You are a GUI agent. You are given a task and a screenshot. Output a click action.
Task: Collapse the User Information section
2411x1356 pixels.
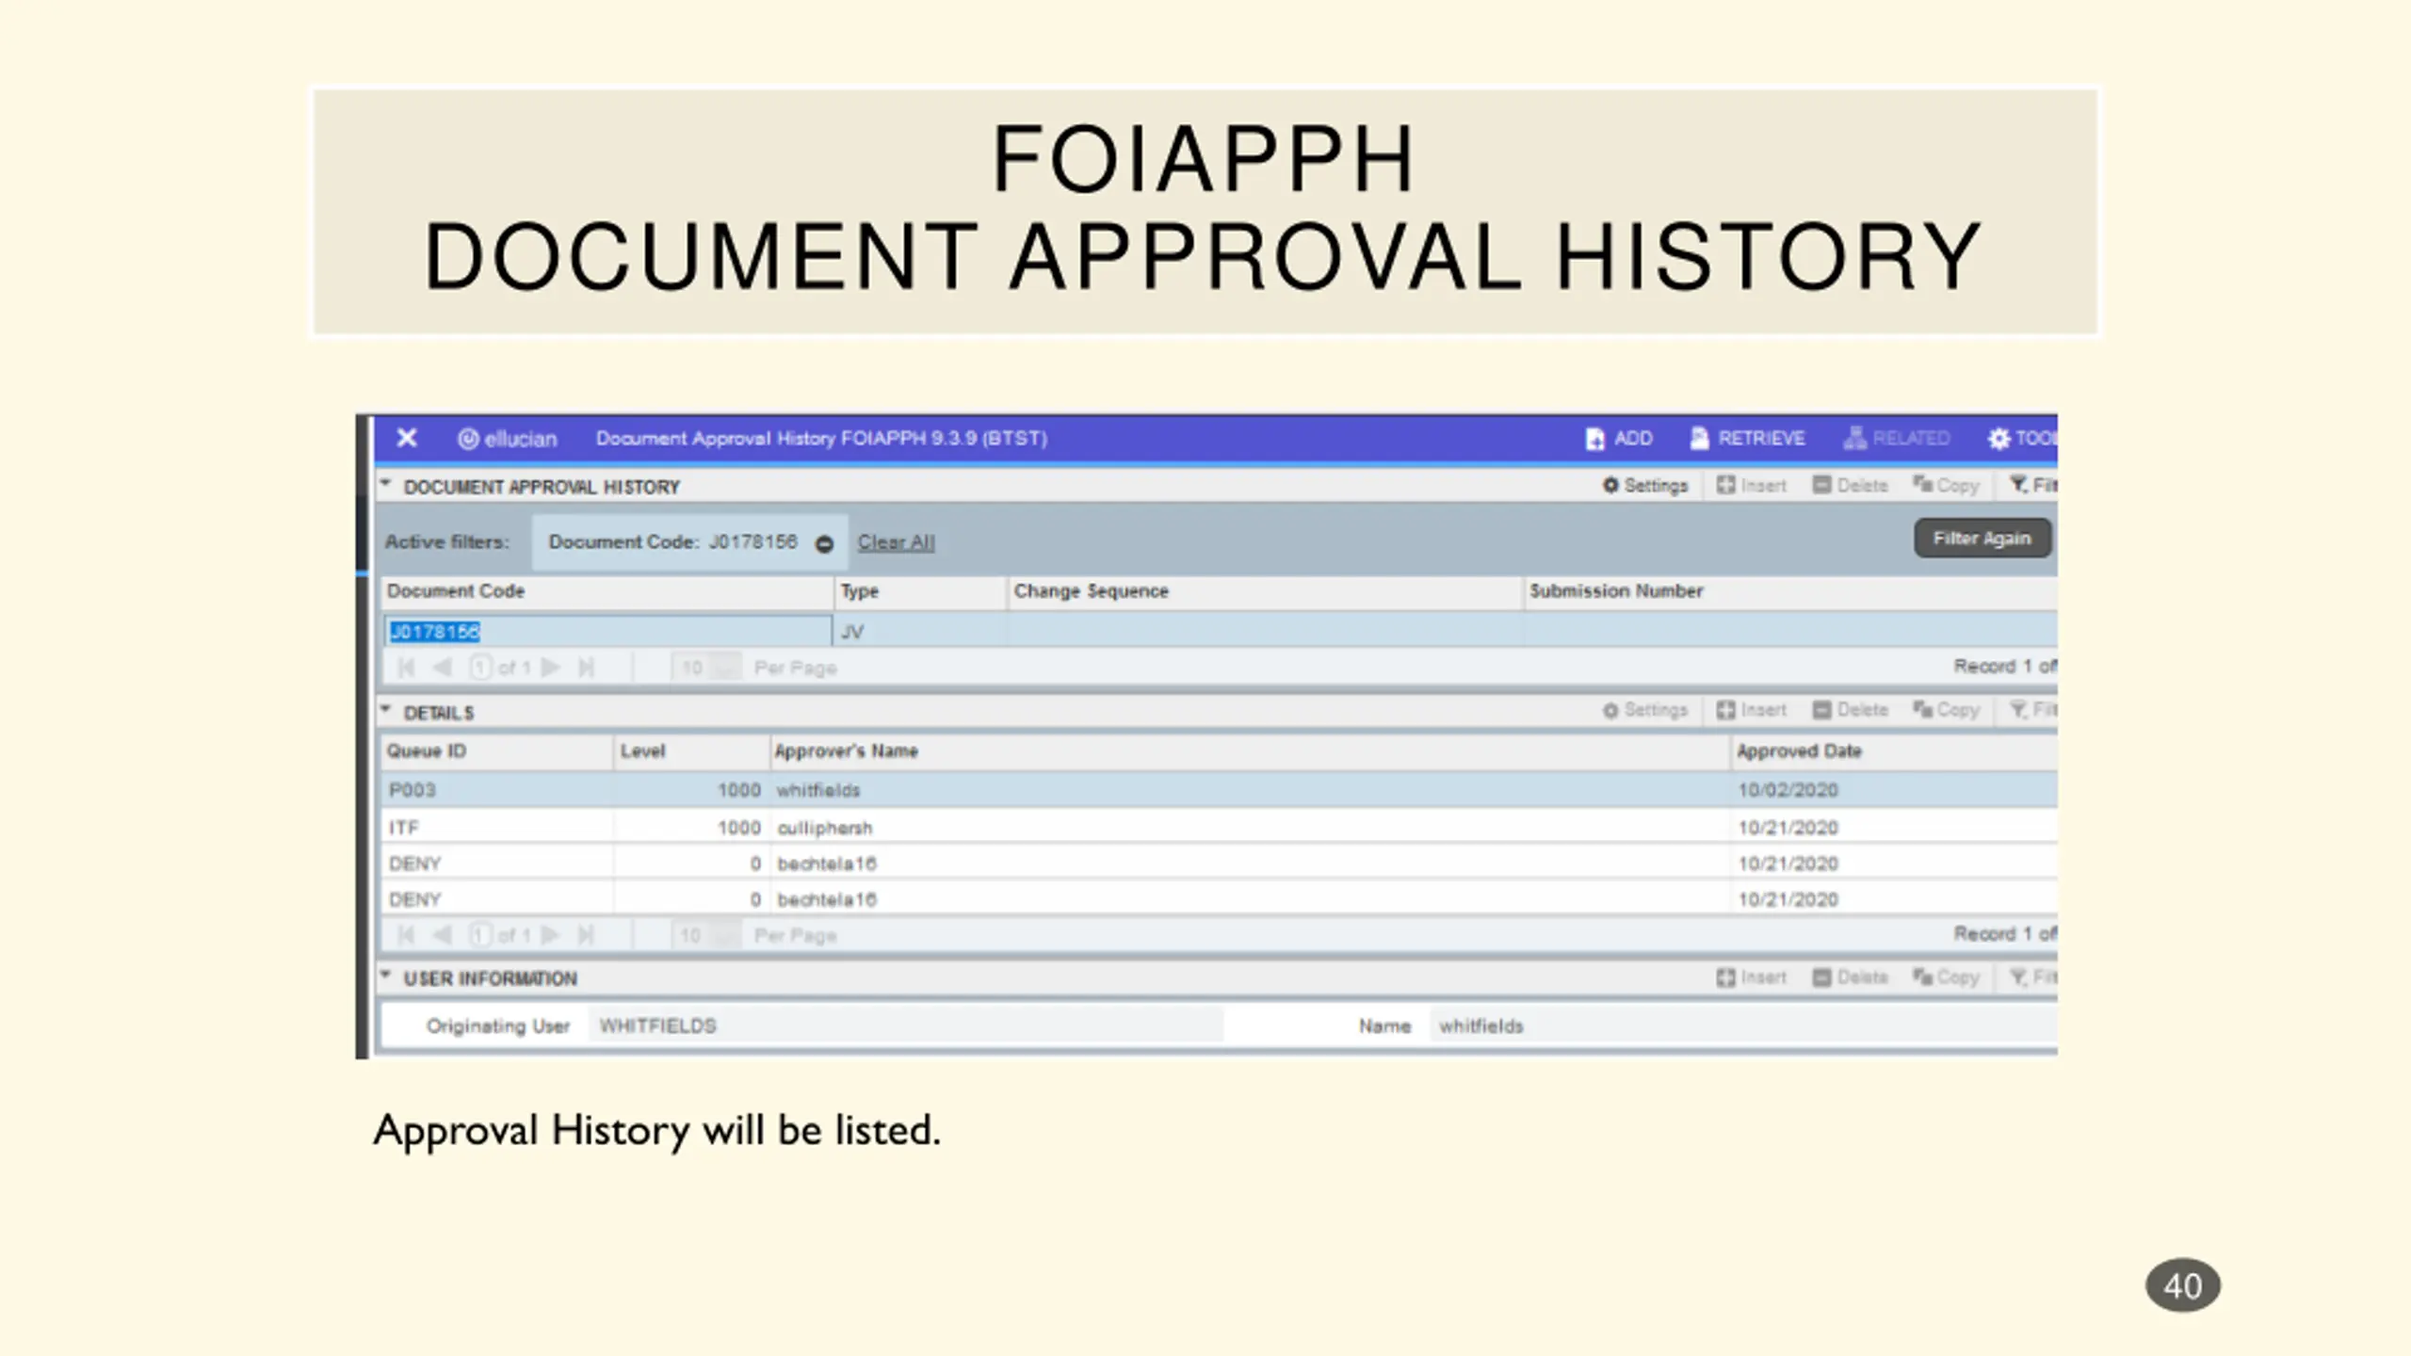tap(385, 976)
